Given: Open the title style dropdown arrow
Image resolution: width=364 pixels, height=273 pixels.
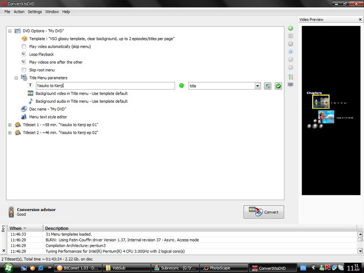Looking at the screenshot, I should [258, 86].
